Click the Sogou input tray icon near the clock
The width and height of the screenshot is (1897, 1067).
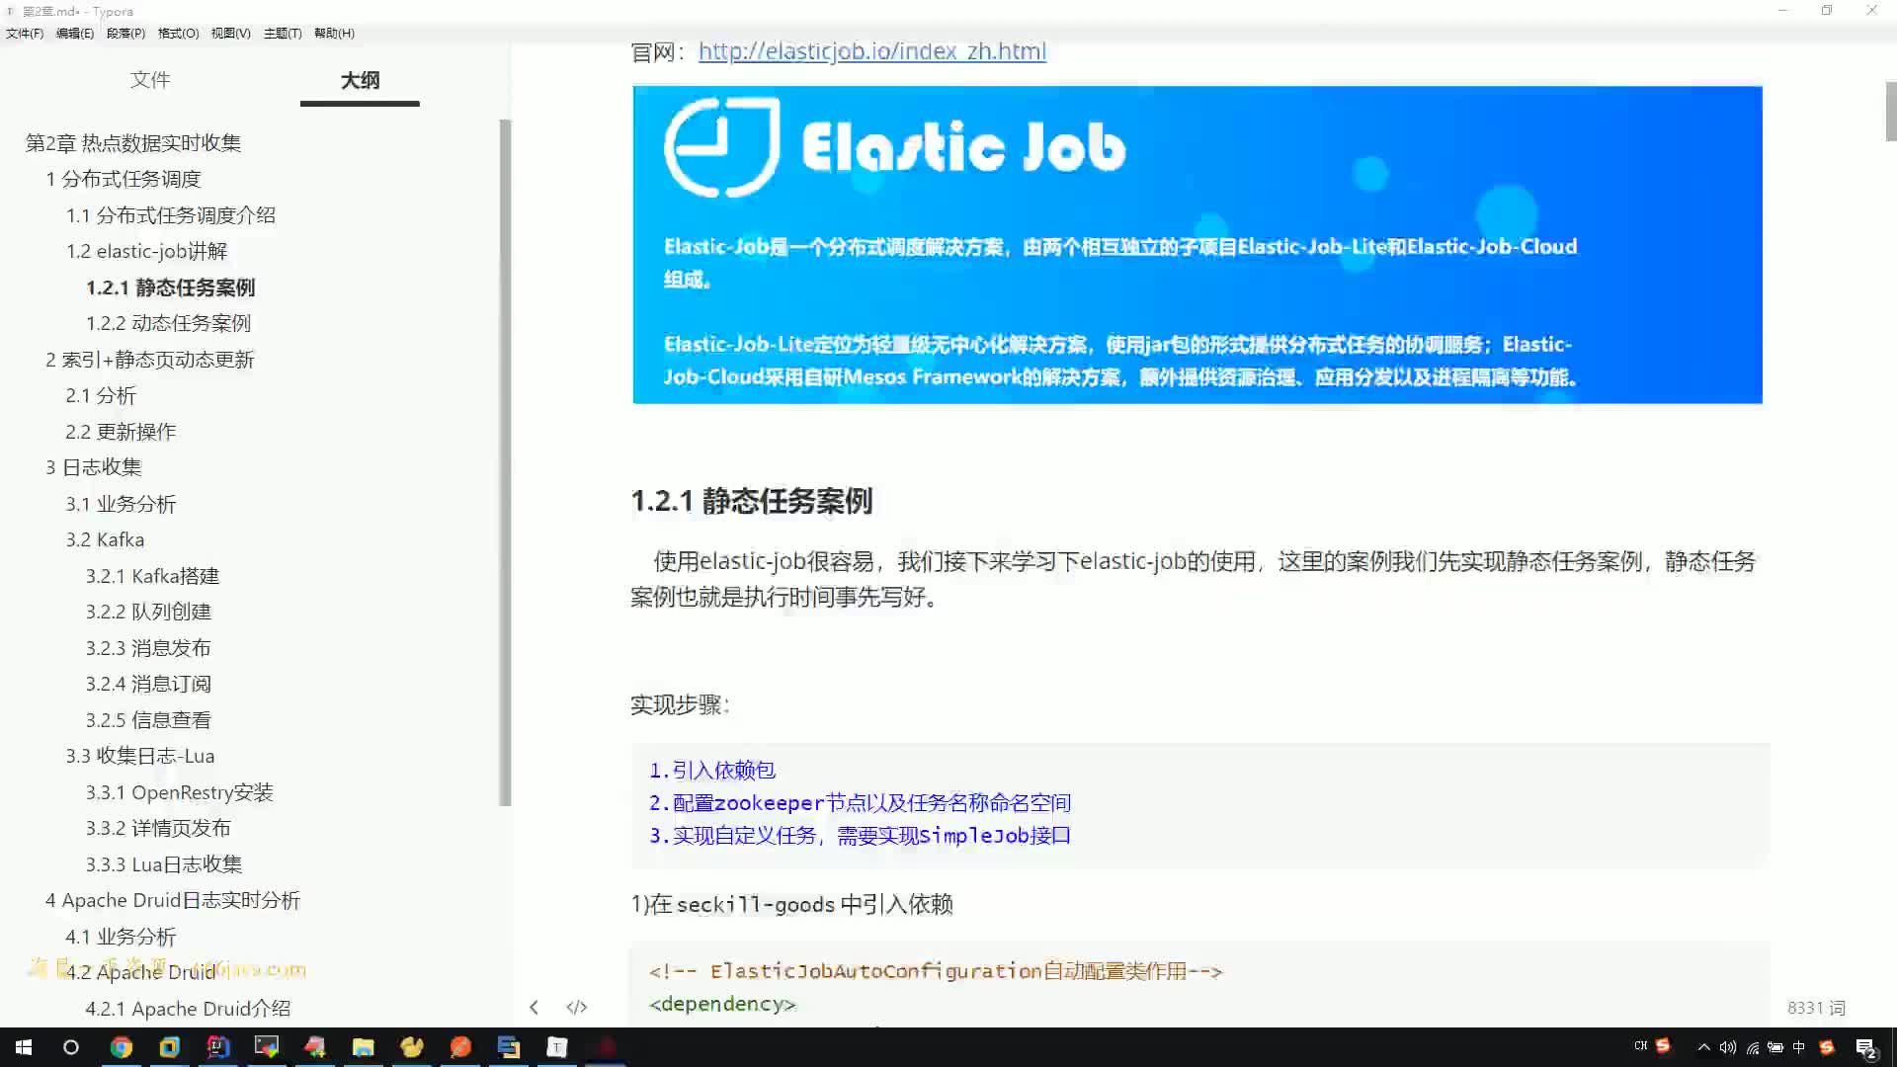point(1826,1047)
